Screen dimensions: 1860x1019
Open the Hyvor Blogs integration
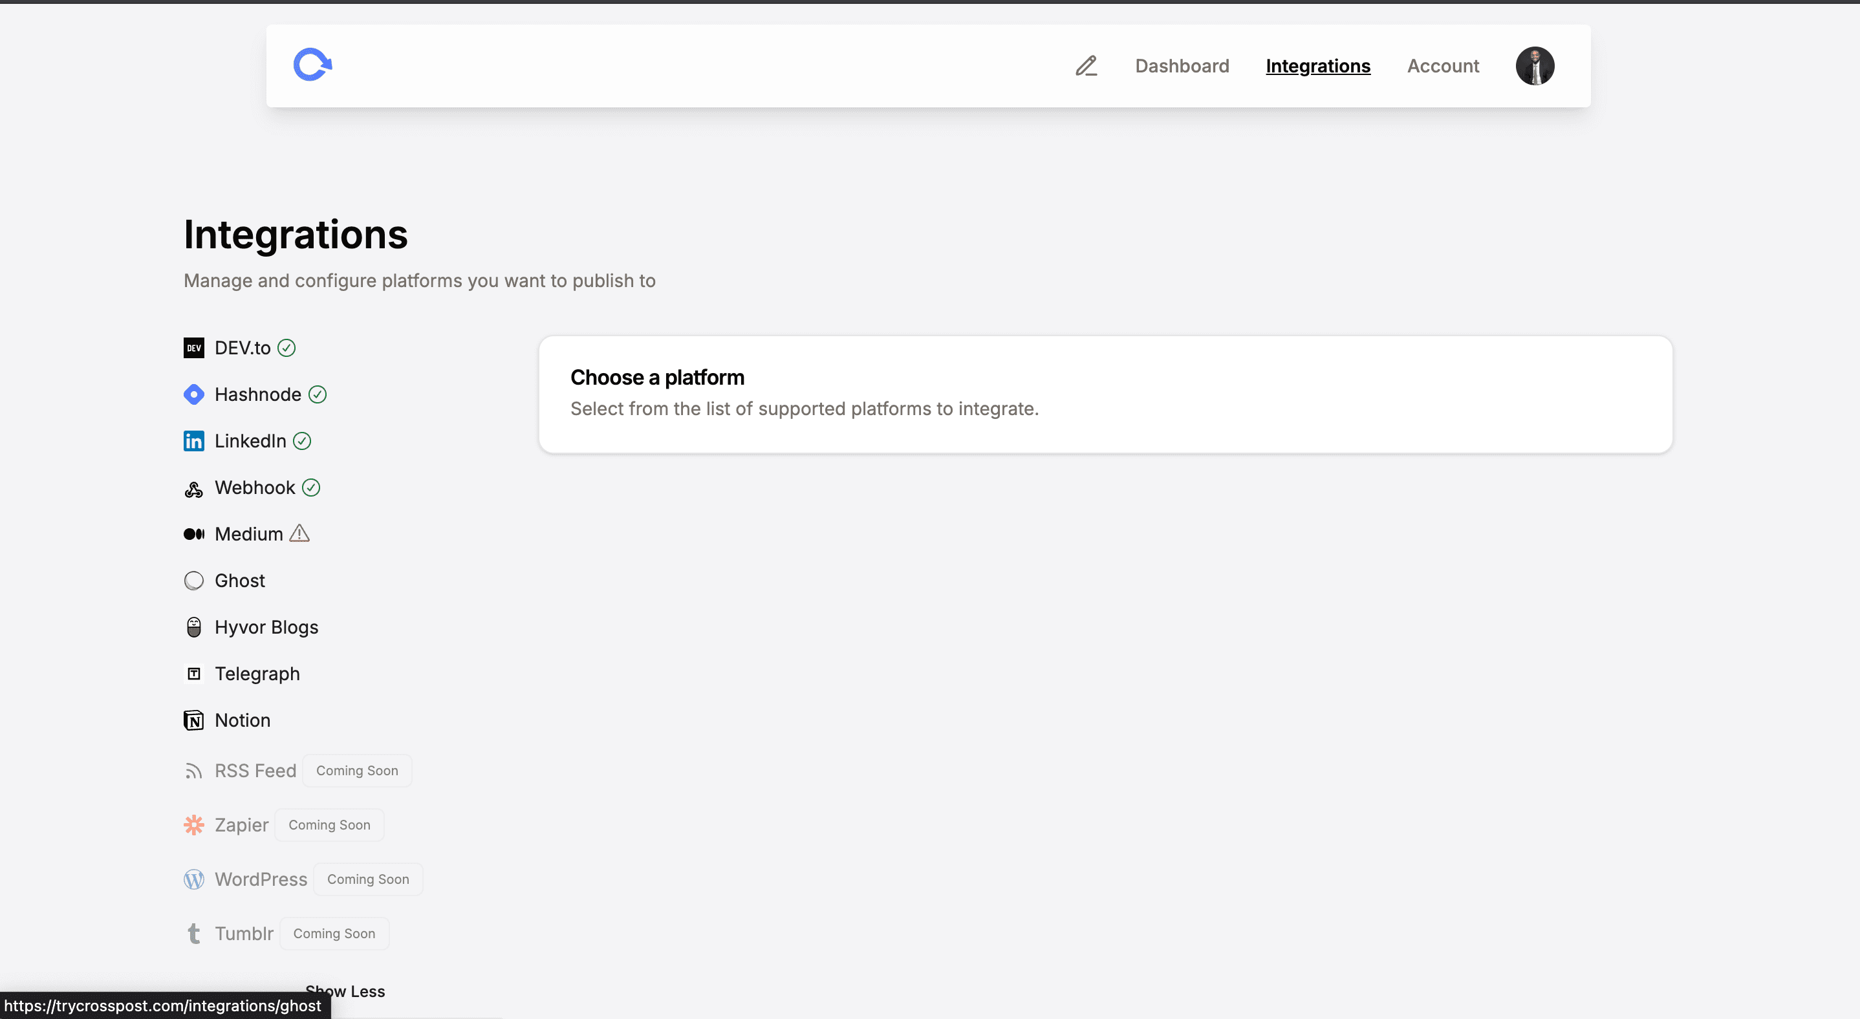click(x=266, y=627)
